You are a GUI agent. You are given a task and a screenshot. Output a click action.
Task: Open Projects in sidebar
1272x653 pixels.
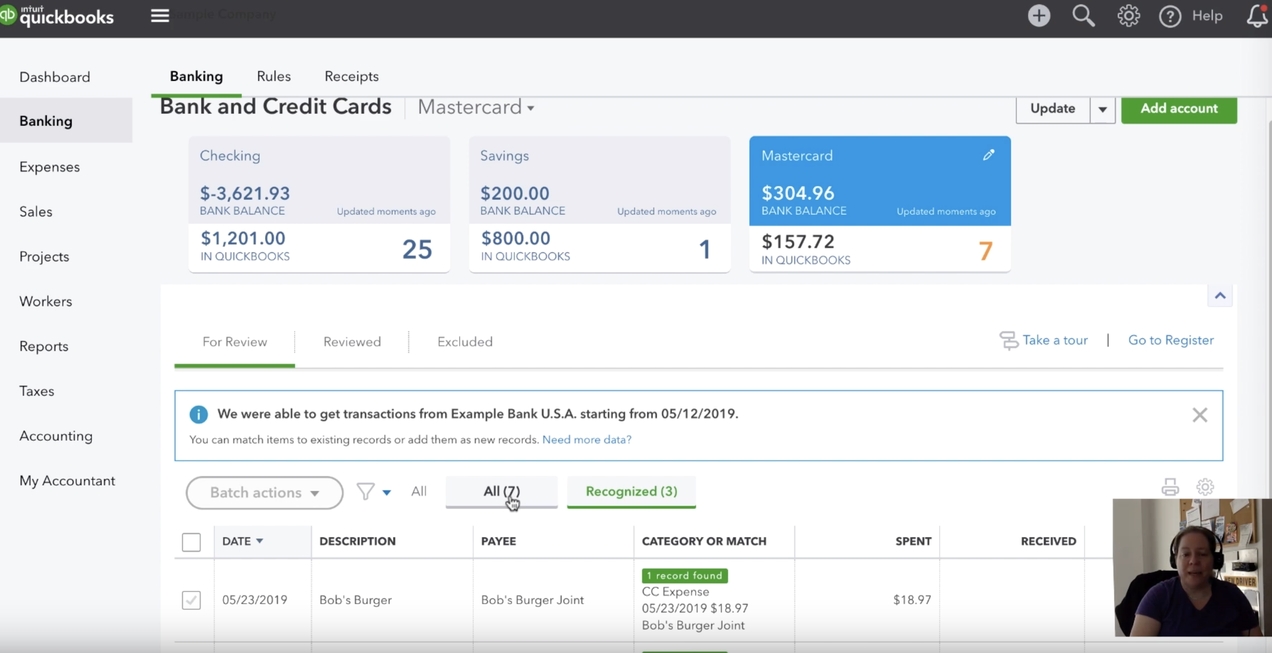click(44, 257)
